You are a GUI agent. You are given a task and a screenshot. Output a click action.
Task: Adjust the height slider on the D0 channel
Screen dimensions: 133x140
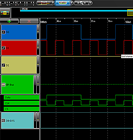click(38, 32)
